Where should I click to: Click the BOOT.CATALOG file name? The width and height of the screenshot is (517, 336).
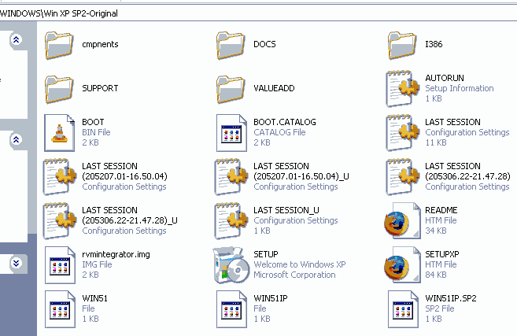coord(285,122)
